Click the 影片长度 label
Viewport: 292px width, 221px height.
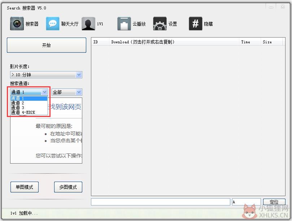tap(19, 66)
